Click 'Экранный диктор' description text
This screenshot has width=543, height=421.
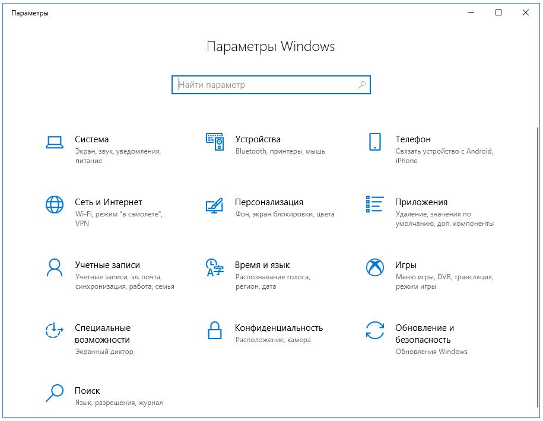104,352
